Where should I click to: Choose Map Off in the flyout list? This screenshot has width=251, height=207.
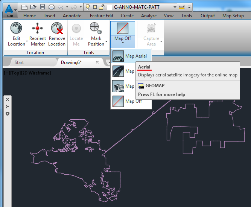(x=131, y=101)
